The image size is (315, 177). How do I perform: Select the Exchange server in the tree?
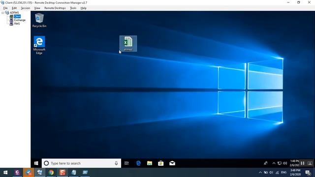click(20, 20)
